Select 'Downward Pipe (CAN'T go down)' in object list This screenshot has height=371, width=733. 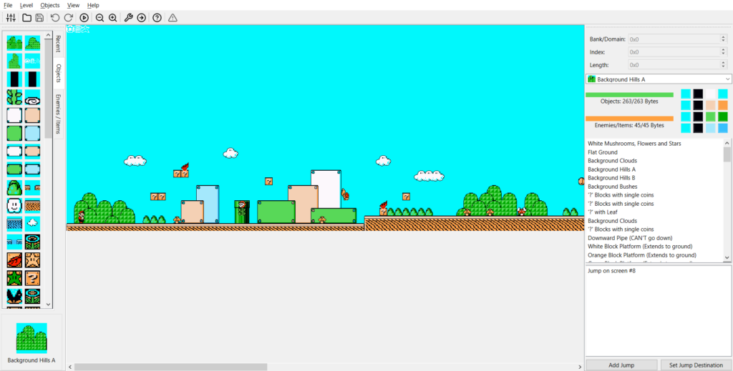632,238
